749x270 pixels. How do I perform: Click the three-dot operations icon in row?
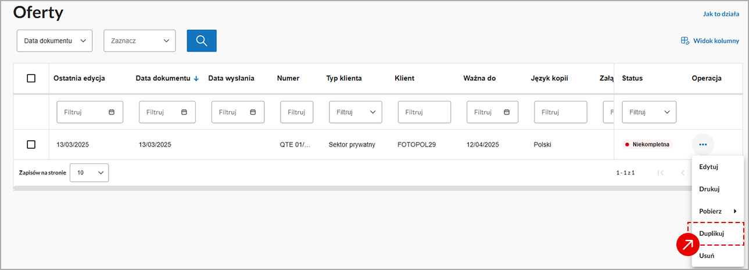703,144
